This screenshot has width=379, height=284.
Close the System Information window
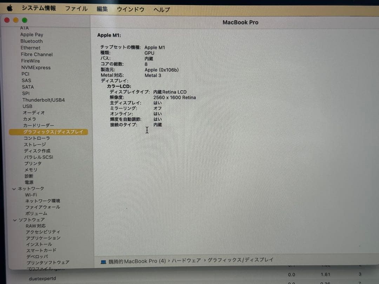[7, 20]
